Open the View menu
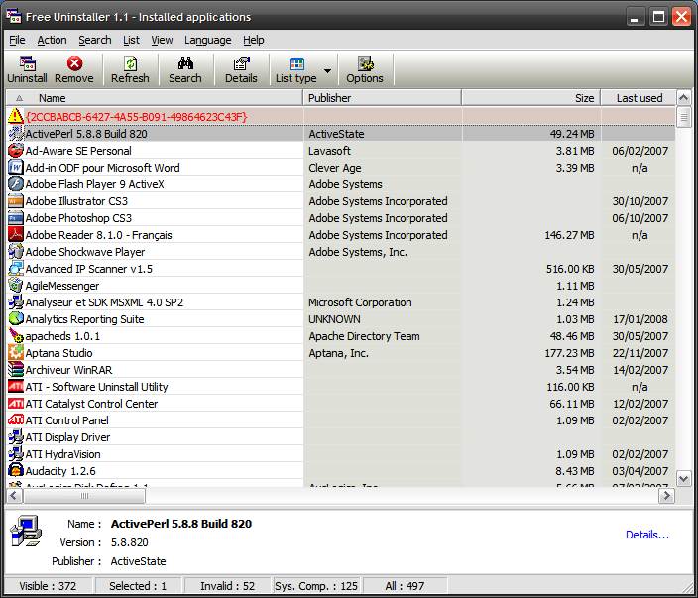 (162, 40)
